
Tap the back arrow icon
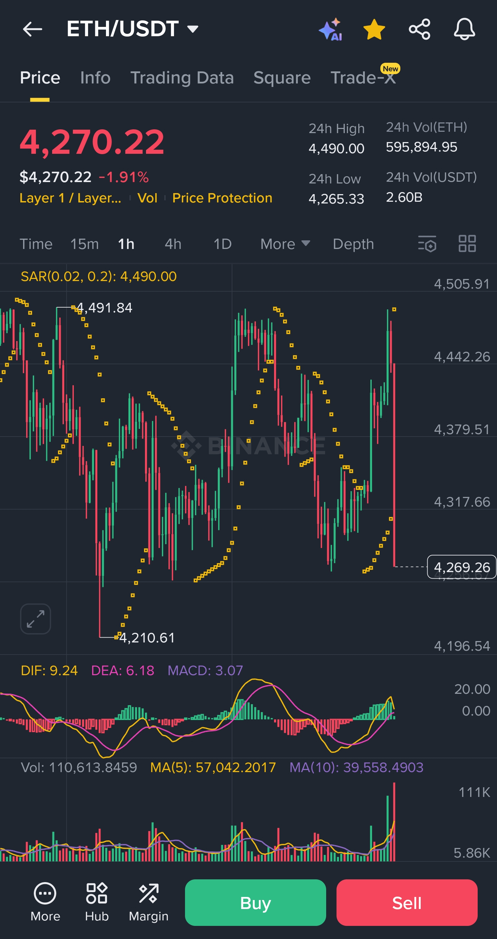point(32,29)
